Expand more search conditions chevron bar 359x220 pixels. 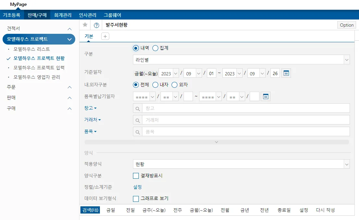click(217, 142)
